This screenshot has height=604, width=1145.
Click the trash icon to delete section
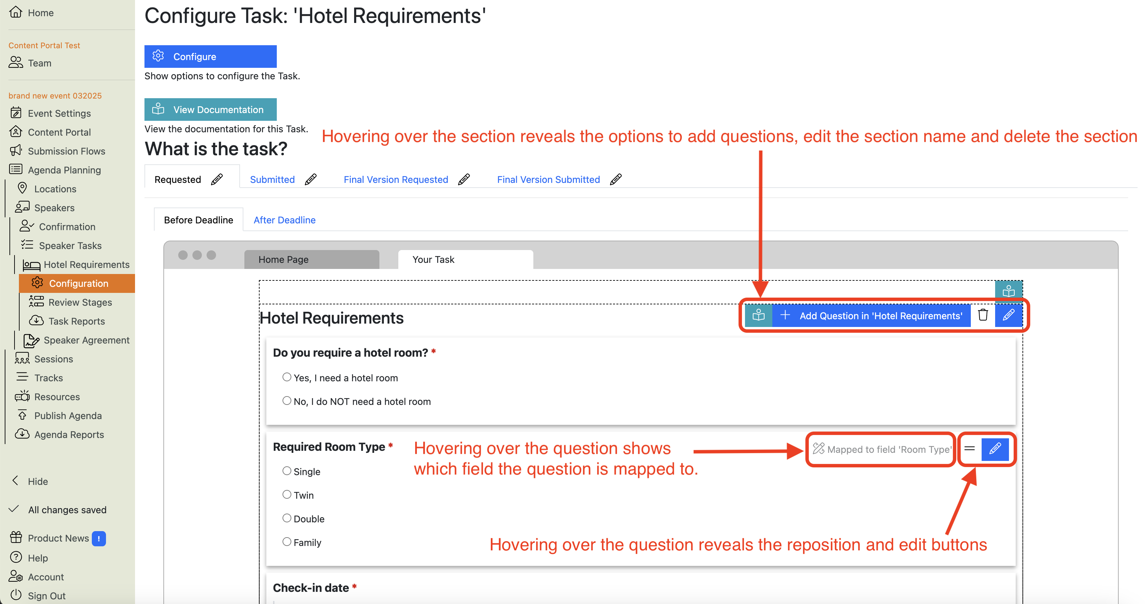click(x=982, y=315)
